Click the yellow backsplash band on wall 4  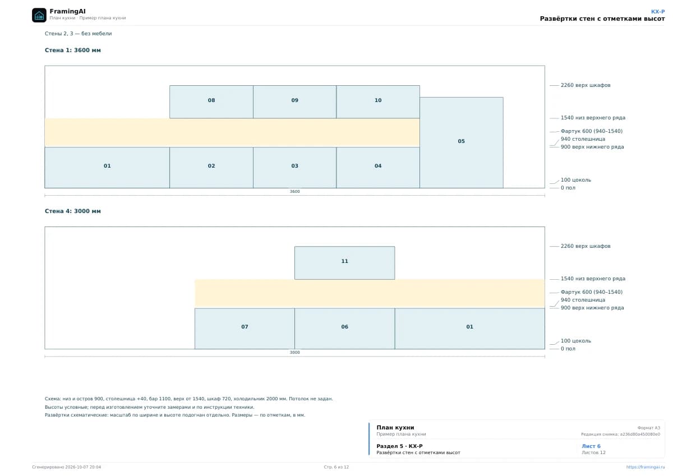pos(370,293)
